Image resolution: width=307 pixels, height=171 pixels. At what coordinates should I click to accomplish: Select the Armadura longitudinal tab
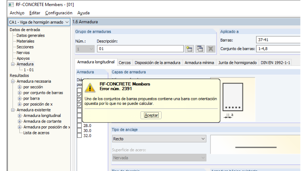96,62
